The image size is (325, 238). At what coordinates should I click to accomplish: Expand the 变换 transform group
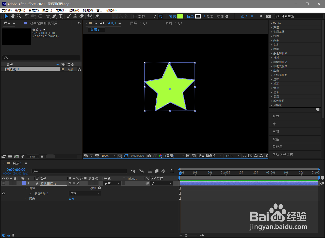point(25,199)
